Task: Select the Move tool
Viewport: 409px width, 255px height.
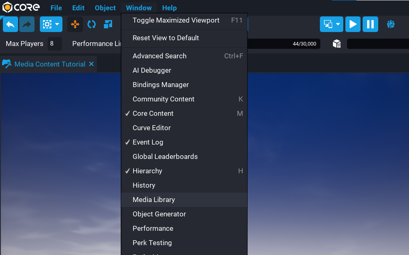Action: click(75, 24)
